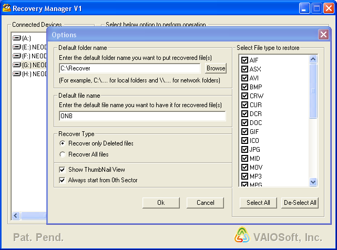Toggle the GIF file type checkbox
Image resolution: width=337 pixels, height=250 pixels.
(244, 131)
